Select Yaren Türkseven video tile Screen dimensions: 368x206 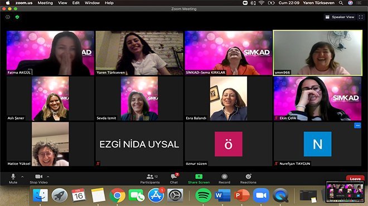click(x=139, y=53)
